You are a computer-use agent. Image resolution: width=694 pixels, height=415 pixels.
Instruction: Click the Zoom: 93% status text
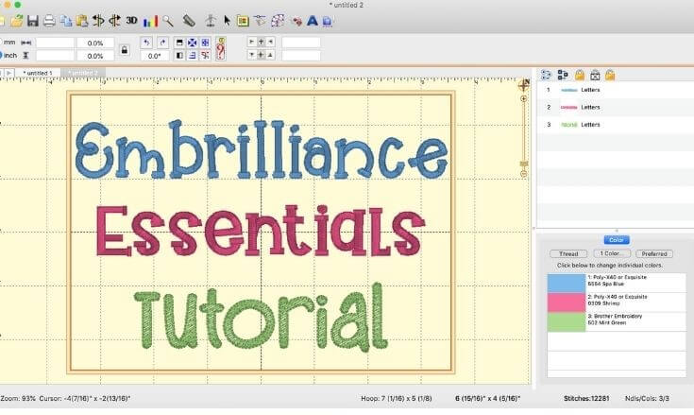[18, 398]
